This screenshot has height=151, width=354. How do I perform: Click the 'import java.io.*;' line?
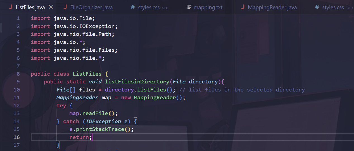pos(58,42)
